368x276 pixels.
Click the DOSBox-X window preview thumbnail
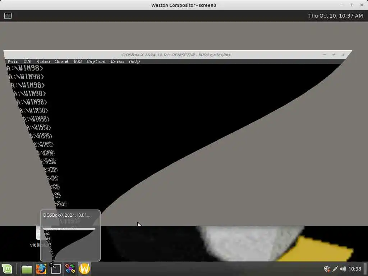pos(70,235)
